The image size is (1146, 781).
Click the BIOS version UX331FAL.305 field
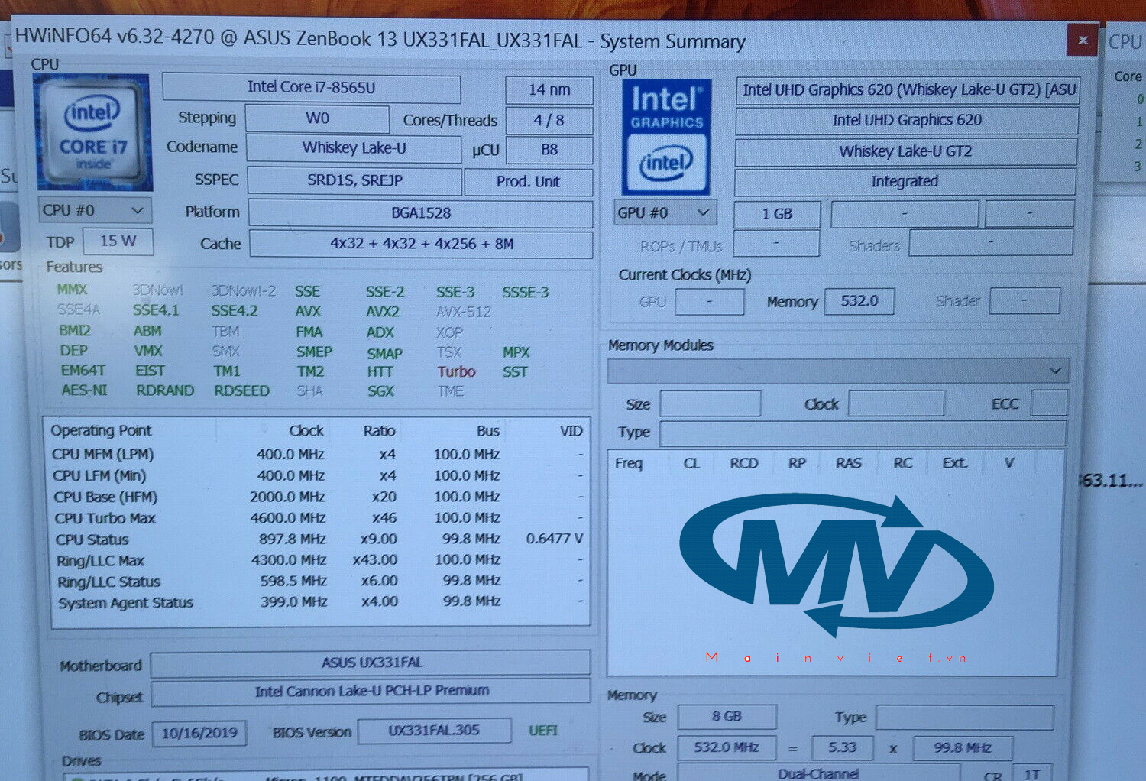point(434,731)
